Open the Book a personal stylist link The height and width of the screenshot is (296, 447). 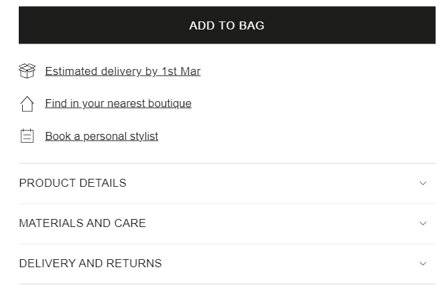[101, 136]
